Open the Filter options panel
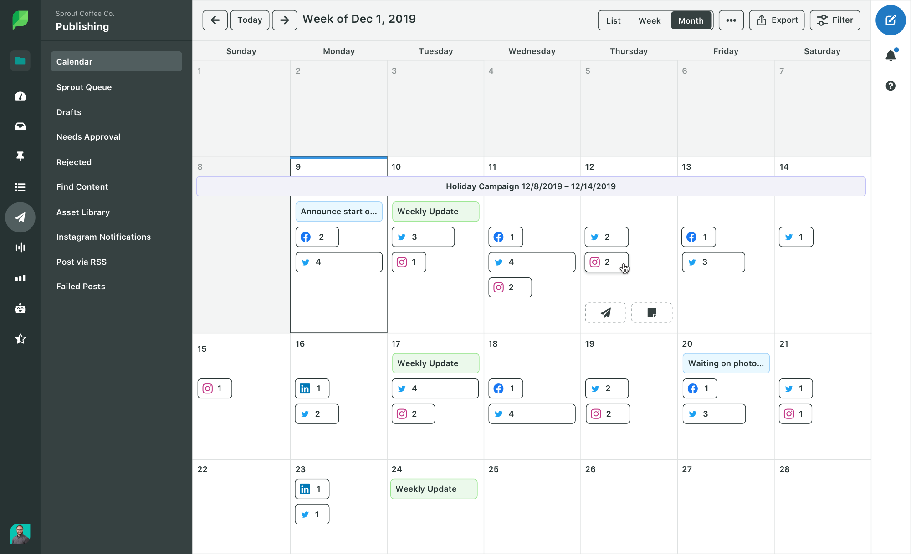 point(835,20)
